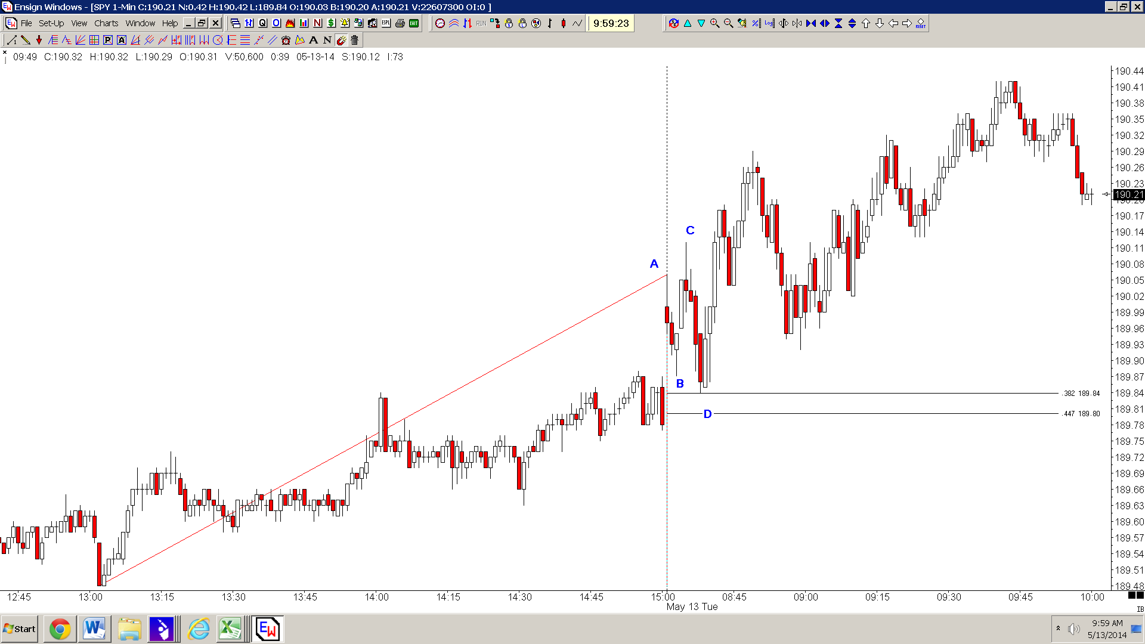Toggle the S scale lock icon
Screen dimensions: 1145x644
[x=509, y=23]
